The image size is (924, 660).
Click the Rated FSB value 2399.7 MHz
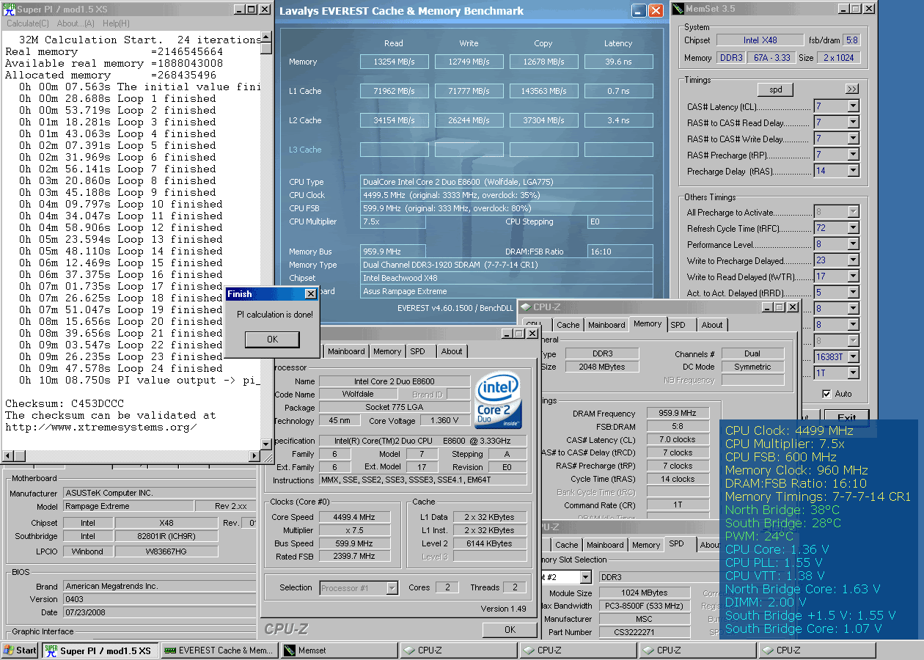354,557
